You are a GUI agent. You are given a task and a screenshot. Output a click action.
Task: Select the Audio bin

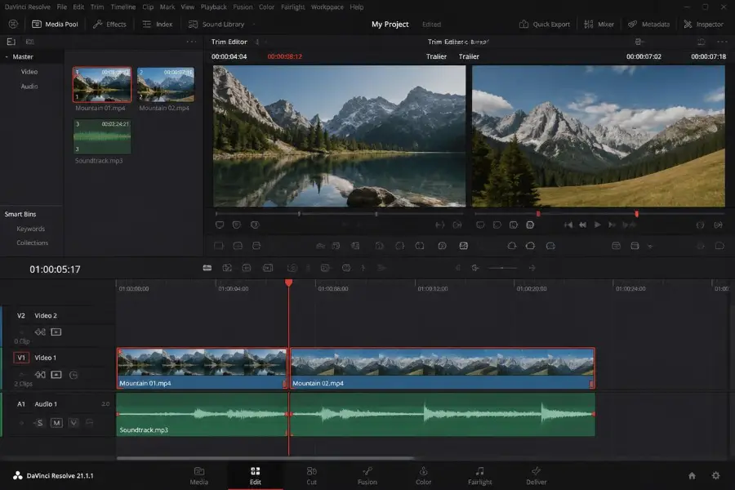click(29, 87)
